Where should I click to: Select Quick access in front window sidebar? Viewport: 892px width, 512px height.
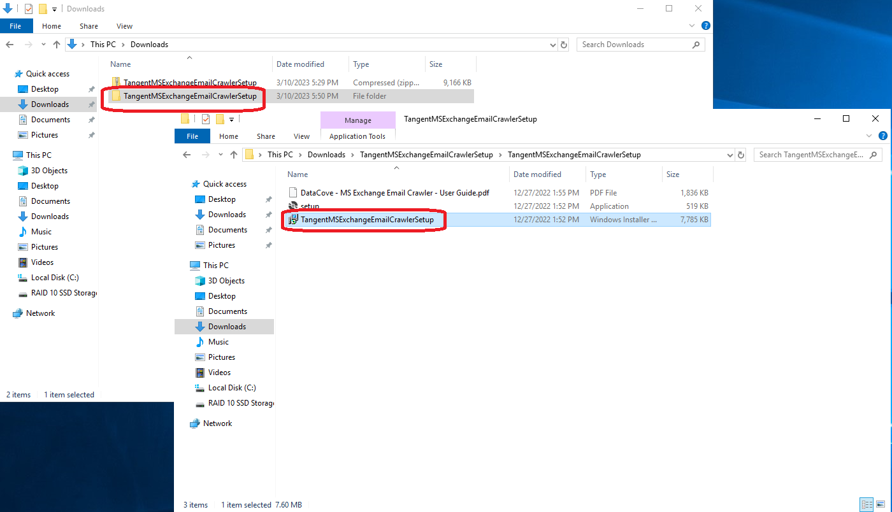[x=225, y=184]
